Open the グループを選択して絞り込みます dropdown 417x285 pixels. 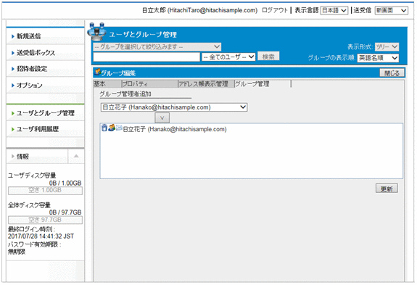pos(157,47)
